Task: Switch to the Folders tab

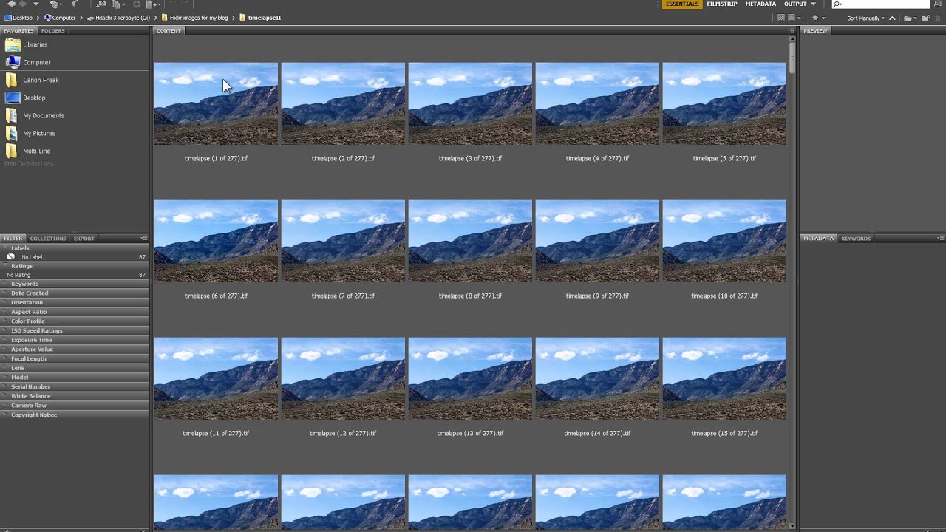Action: click(52, 30)
